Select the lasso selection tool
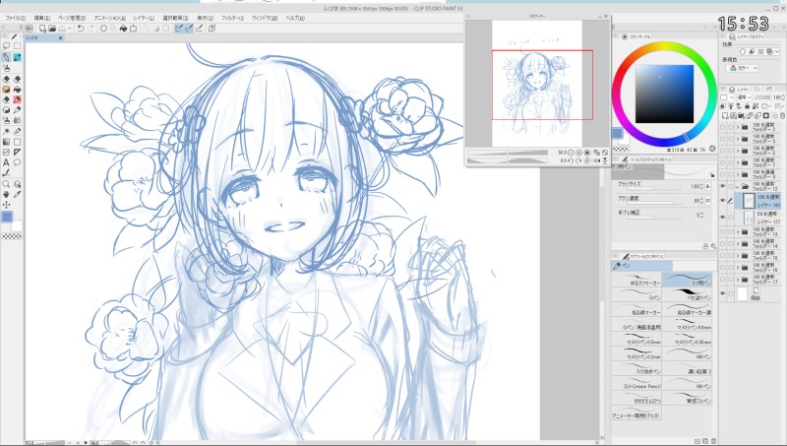Viewport: 787px width, 446px height. point(7,46)
